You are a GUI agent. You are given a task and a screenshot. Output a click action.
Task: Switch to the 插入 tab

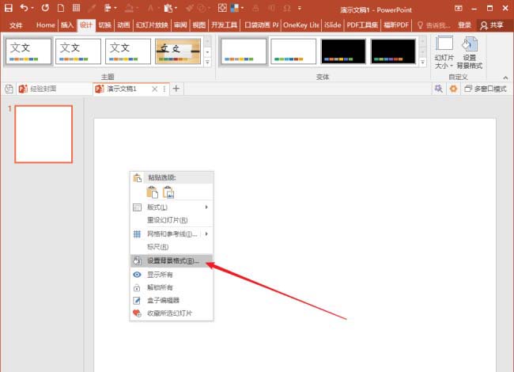[67, 25]
